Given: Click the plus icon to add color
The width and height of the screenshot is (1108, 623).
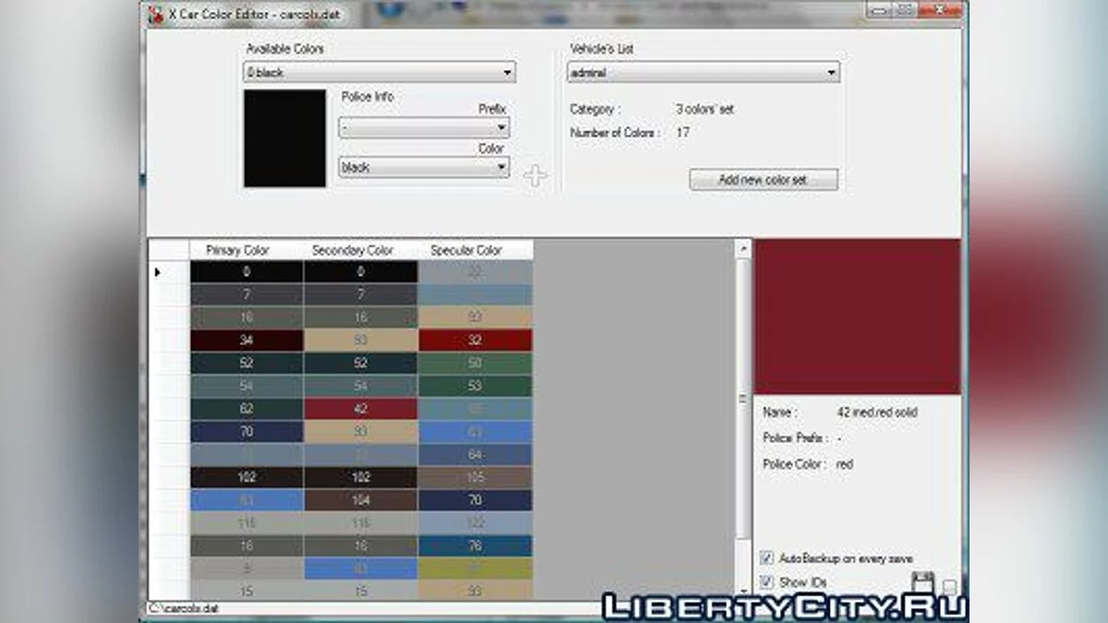Looking at the screenshot, I should click(536, 176).
